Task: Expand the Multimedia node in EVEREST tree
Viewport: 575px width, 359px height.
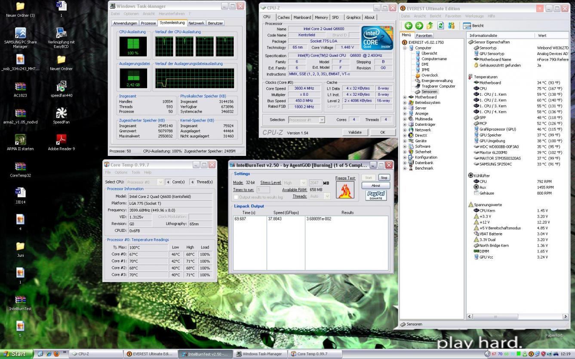Action: tap(405, 119)
